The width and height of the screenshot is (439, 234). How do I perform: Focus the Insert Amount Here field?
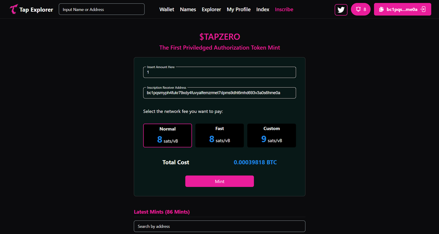tap(219, 72)
